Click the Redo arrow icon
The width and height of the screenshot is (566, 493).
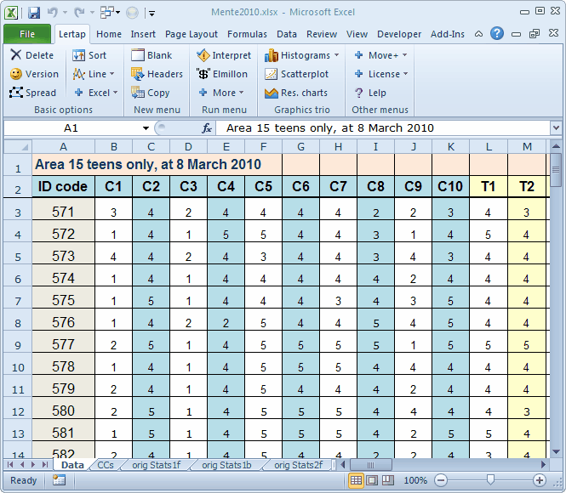[x=79, y=13]
